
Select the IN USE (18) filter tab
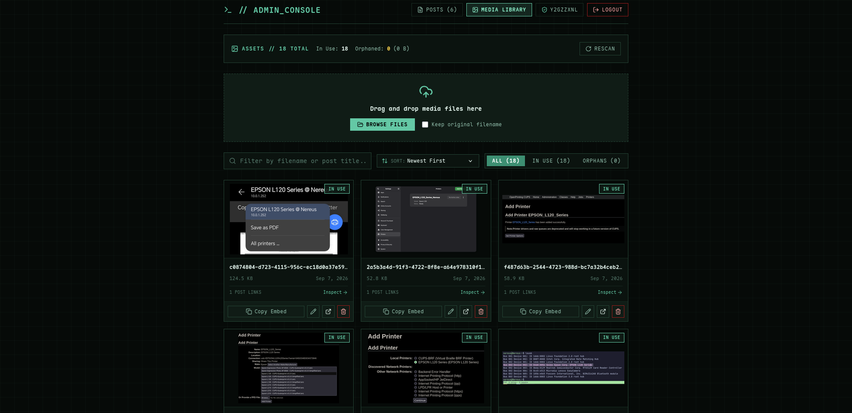[551, 161]
